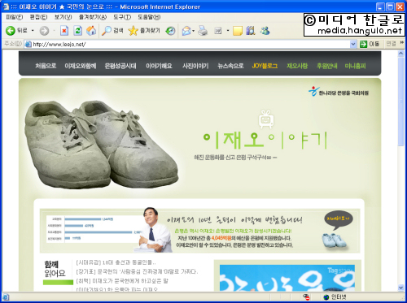Click the Tagstory video thumbnail
The image size is (407, 303).
coord(287,278)
